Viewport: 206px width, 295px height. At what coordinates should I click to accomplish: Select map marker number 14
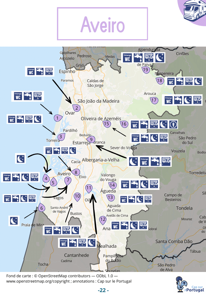pos(112,185)
